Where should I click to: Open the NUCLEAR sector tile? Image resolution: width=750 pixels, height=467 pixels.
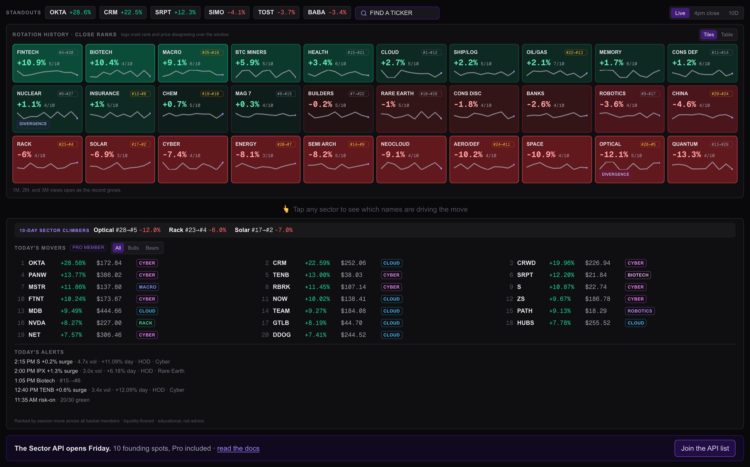(47, 109)
